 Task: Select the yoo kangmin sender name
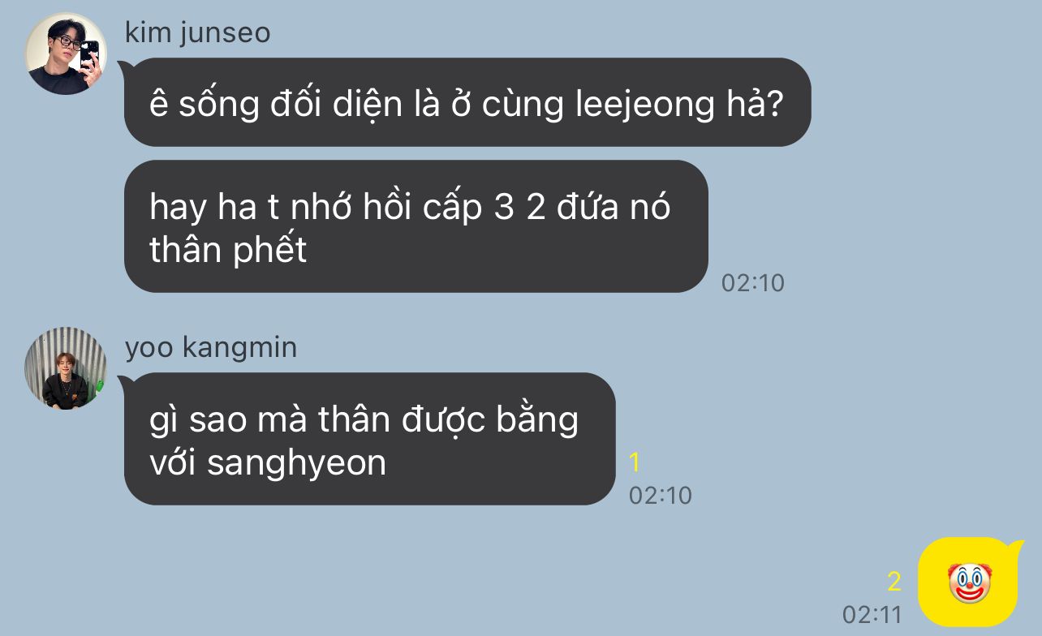211,348
